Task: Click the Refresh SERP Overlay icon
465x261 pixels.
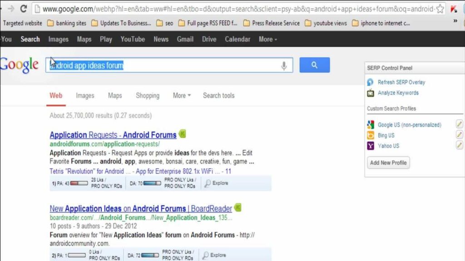Action: click(x=371, y=82)
